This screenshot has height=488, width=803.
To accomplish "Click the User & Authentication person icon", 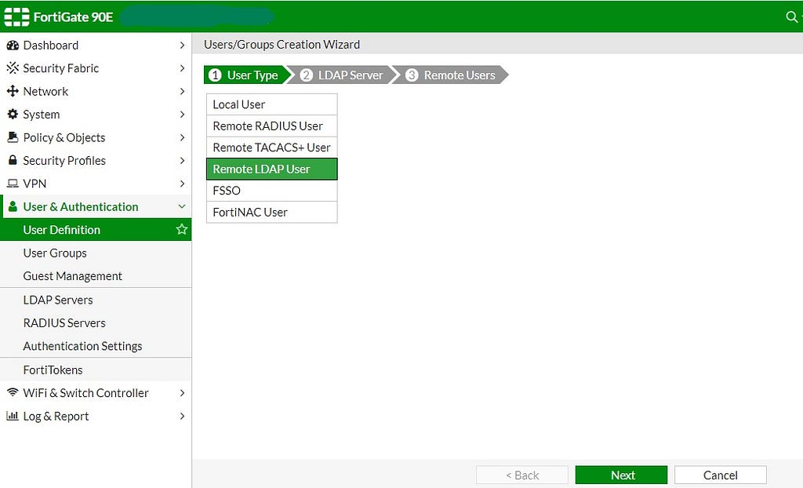I will (13, 206).
